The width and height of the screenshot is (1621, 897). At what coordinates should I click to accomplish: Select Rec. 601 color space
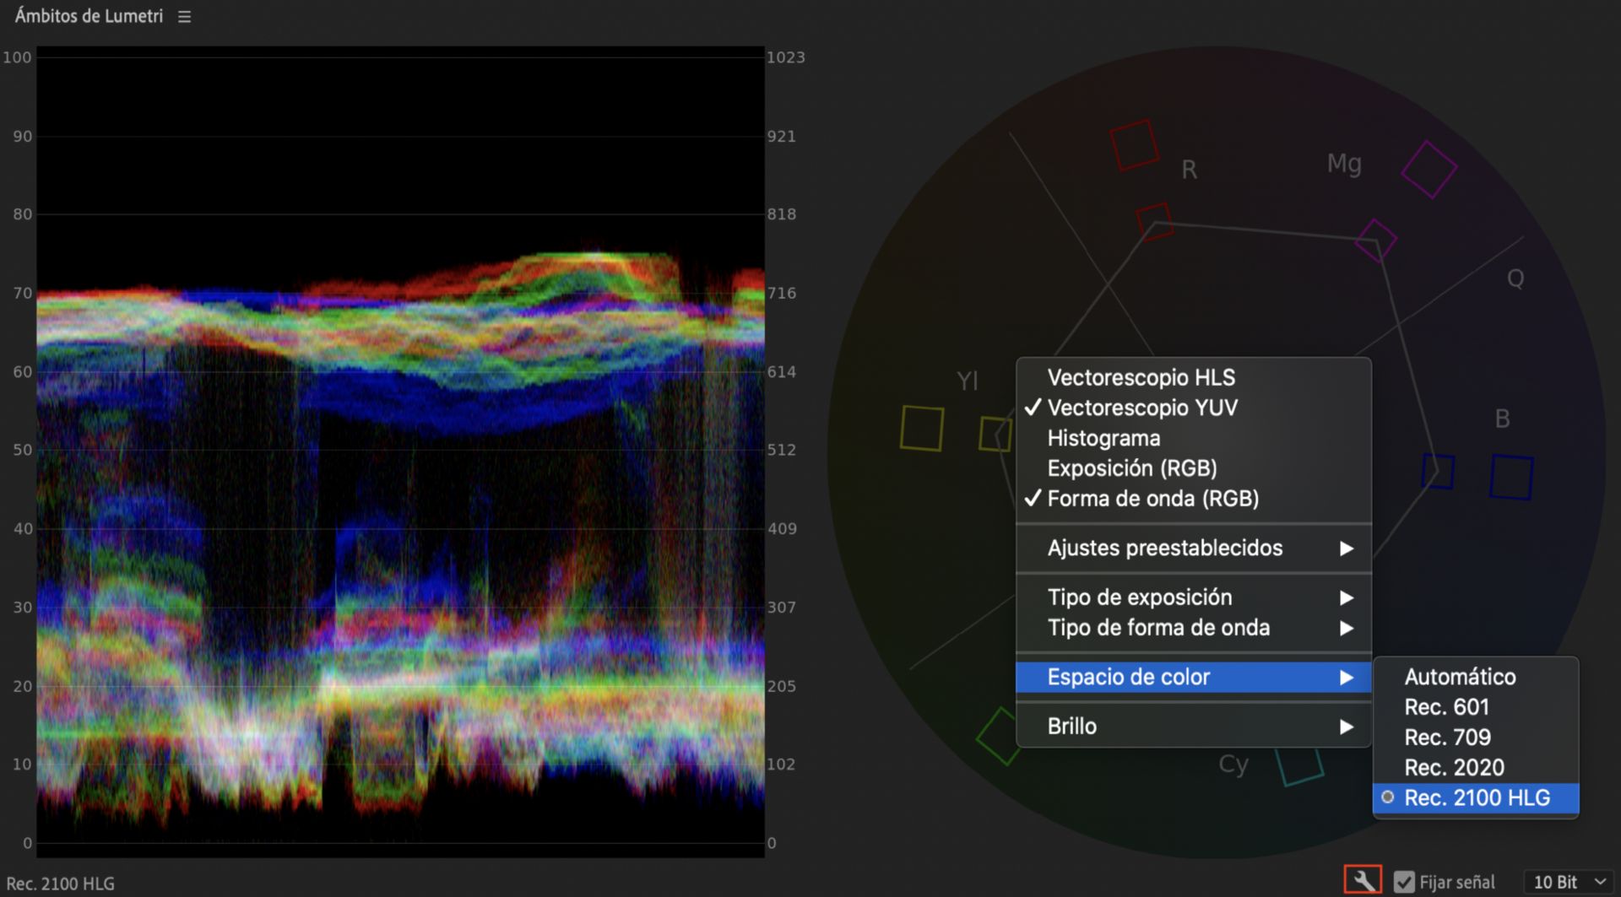(x=1446, y=707)
